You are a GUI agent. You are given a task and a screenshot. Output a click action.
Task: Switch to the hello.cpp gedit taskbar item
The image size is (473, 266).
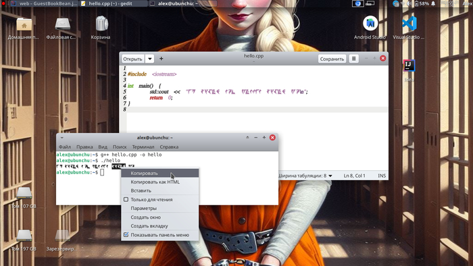click(x=114, y=3)
